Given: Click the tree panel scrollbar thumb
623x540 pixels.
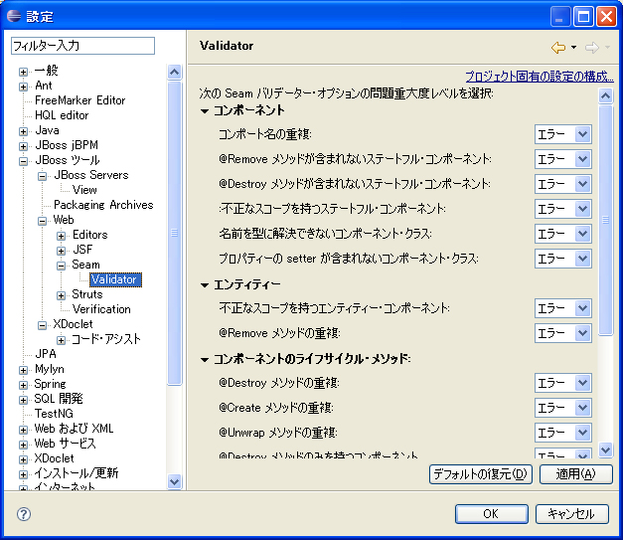Looking at the screenshot, I should pos(175,233).
